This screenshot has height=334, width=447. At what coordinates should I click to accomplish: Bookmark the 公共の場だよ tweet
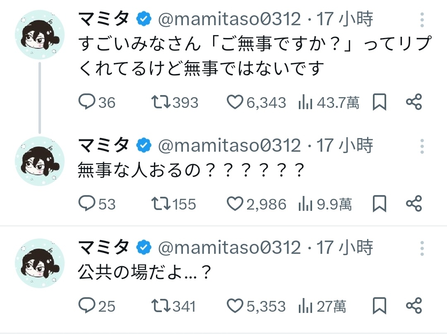pyautogui.click(x=380, y=306)
